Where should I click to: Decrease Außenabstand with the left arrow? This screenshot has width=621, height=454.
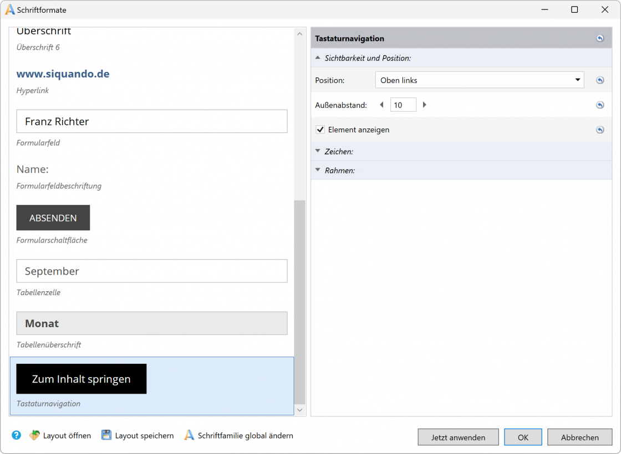[x=381, y=105]
